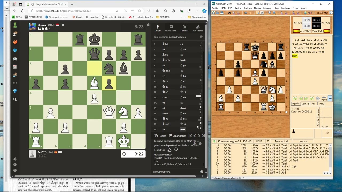Expand the bookmarks overflow chevron
Viewport: 342px width, 192px height.
[x=181, y=17]
